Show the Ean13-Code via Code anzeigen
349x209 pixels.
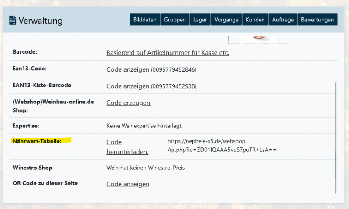point(128,69)
